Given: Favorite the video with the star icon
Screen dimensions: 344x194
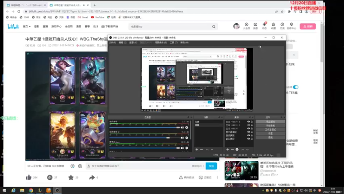Looking at the screenshot, I should (x=71, y=177).
